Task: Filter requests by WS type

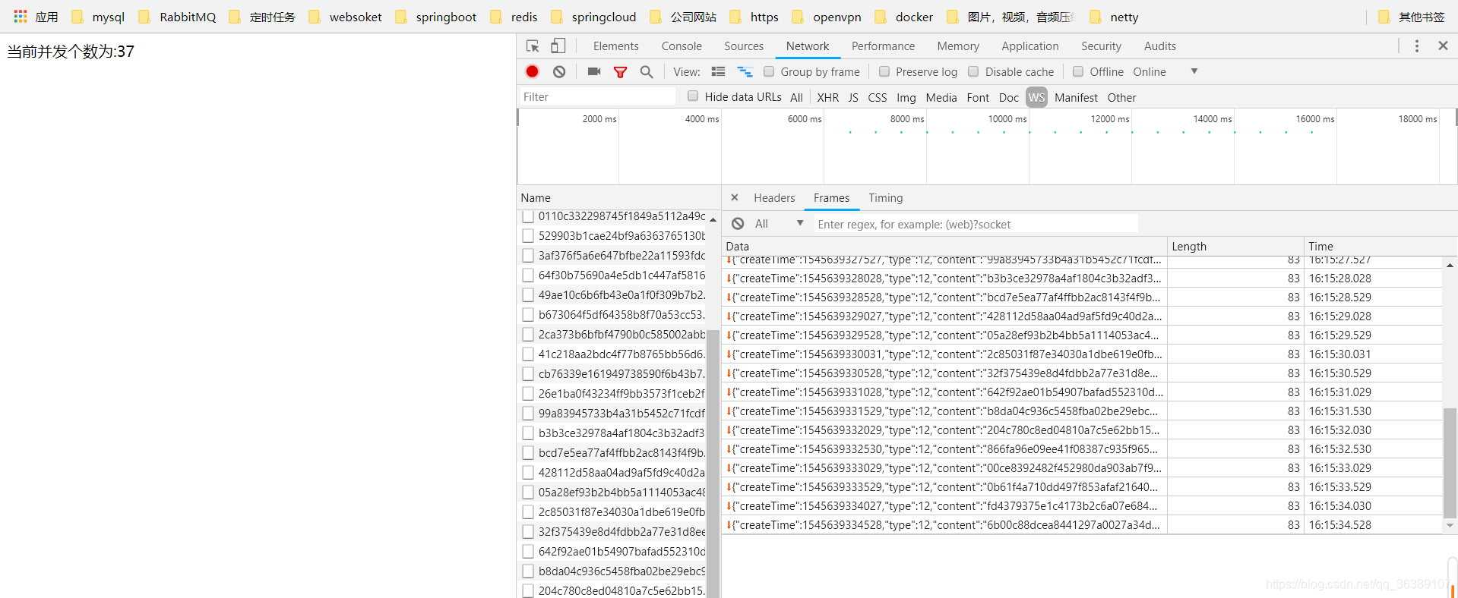Action: click(x=1037, y=97)
